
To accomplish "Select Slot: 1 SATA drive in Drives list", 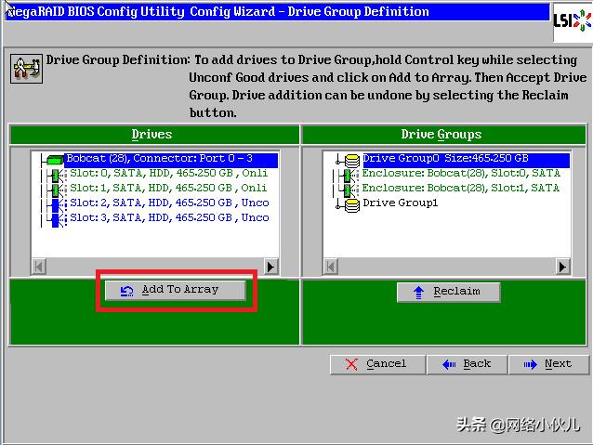I will [x=168, y=189].
